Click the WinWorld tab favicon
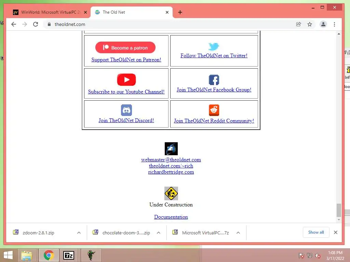This screenshot has height=262, width=350. 16,12
